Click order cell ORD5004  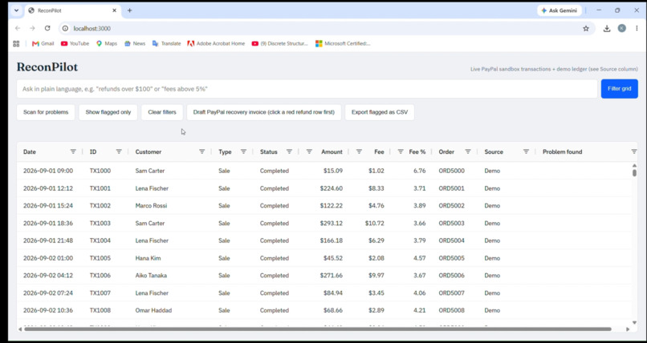click(x=451, y=240)
